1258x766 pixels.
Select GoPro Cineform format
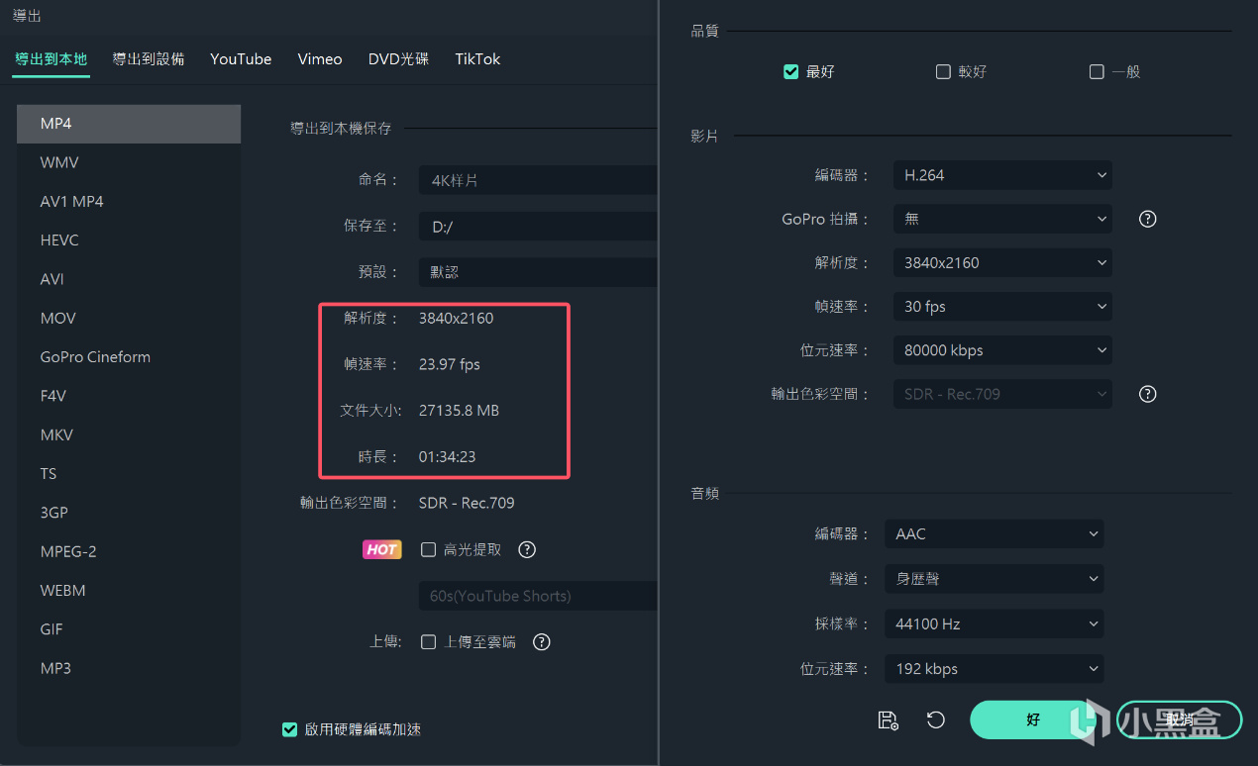coord(129,357)
